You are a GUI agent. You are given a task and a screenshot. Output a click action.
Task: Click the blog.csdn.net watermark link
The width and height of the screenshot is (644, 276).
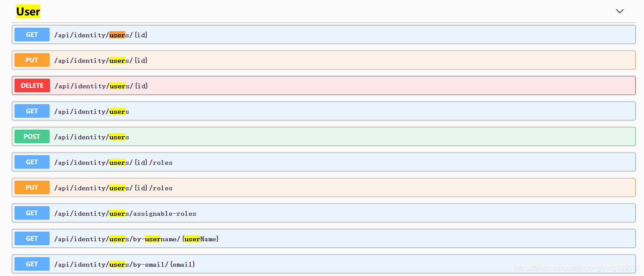click(x=576, y=268)
